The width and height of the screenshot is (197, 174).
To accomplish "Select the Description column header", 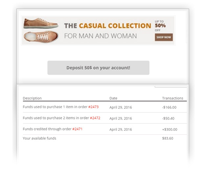I will pyautogui.click(x=32, y=98).
